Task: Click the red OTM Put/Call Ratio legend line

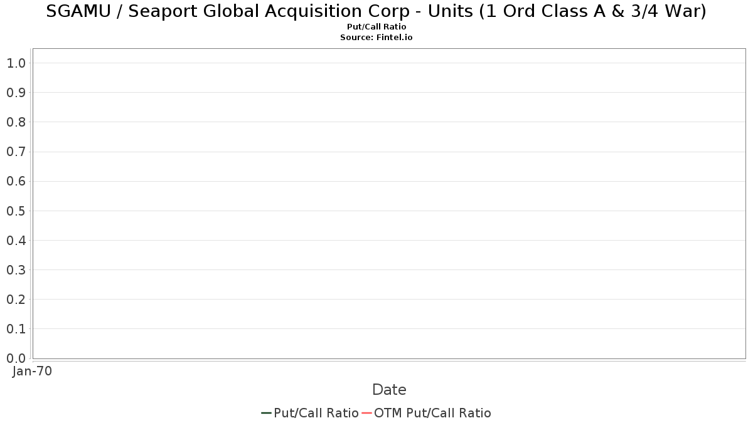Action: tap(367, 413)
